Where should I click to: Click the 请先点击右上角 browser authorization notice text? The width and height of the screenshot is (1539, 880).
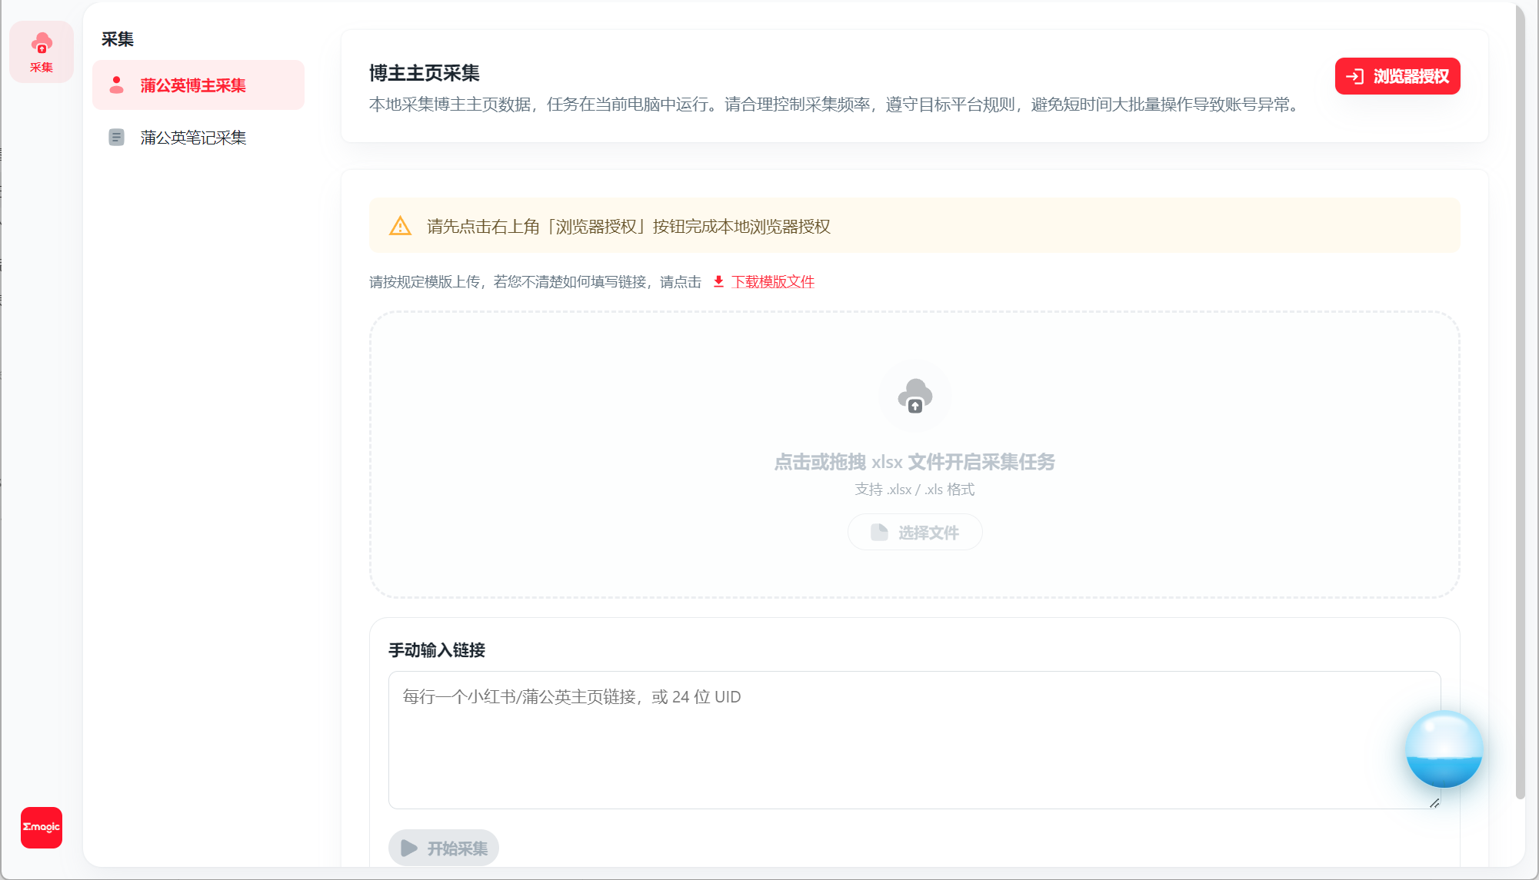pyautogui.click(x=628, y=227)
